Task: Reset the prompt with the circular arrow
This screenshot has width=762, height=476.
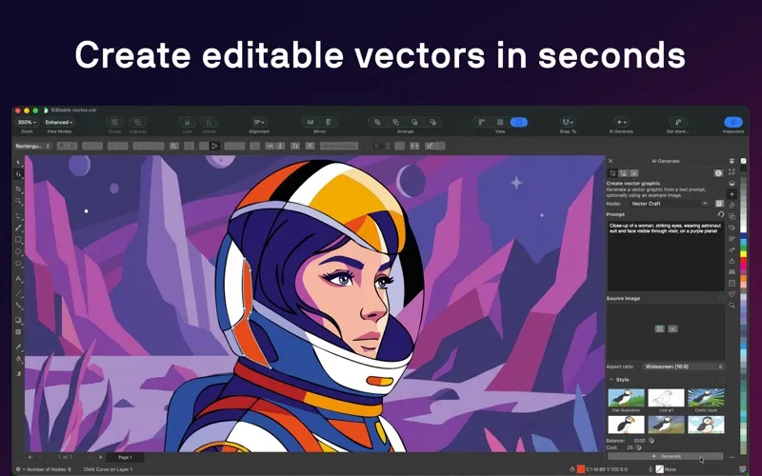Action: pos(721,214)
